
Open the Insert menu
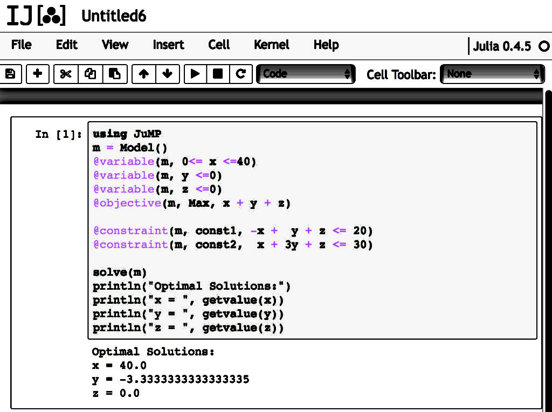[x=168, y=45]
